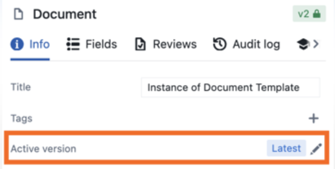Screen dimensions: 335x169
Task: Click the Audit log history clock icon
Action: 220,44
